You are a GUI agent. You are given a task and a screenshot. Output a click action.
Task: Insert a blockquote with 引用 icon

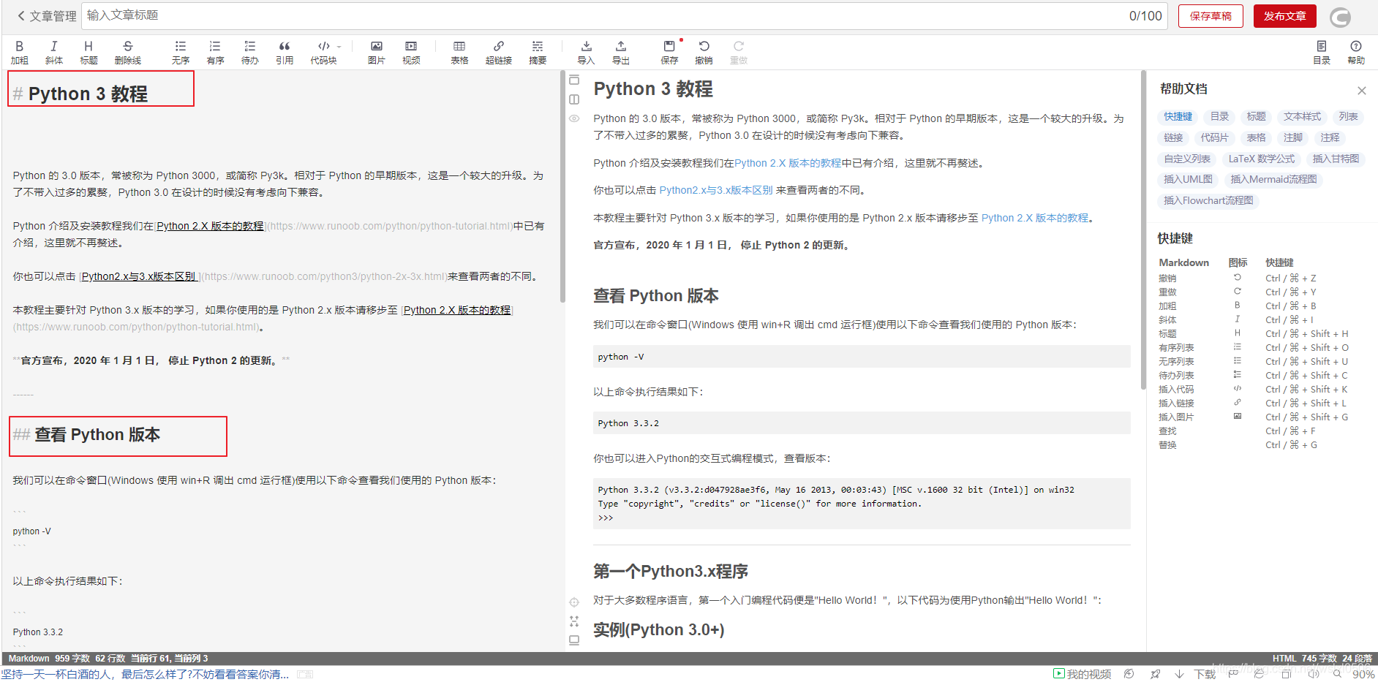tap(285, 53)
